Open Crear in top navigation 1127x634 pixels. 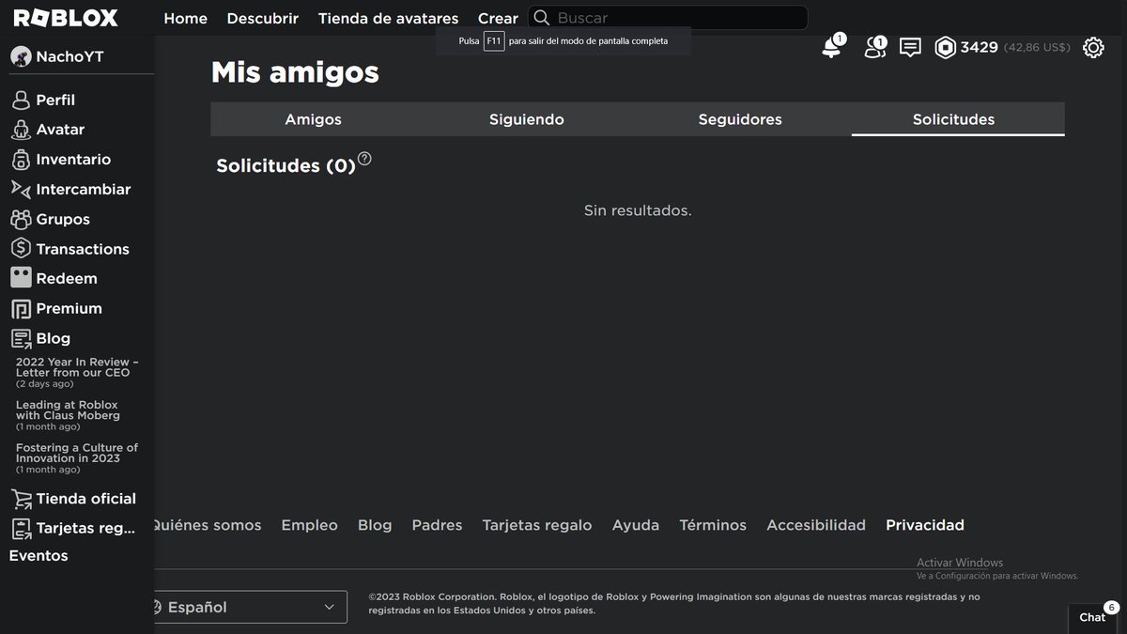pyautogui.click(x=498, y=18)
